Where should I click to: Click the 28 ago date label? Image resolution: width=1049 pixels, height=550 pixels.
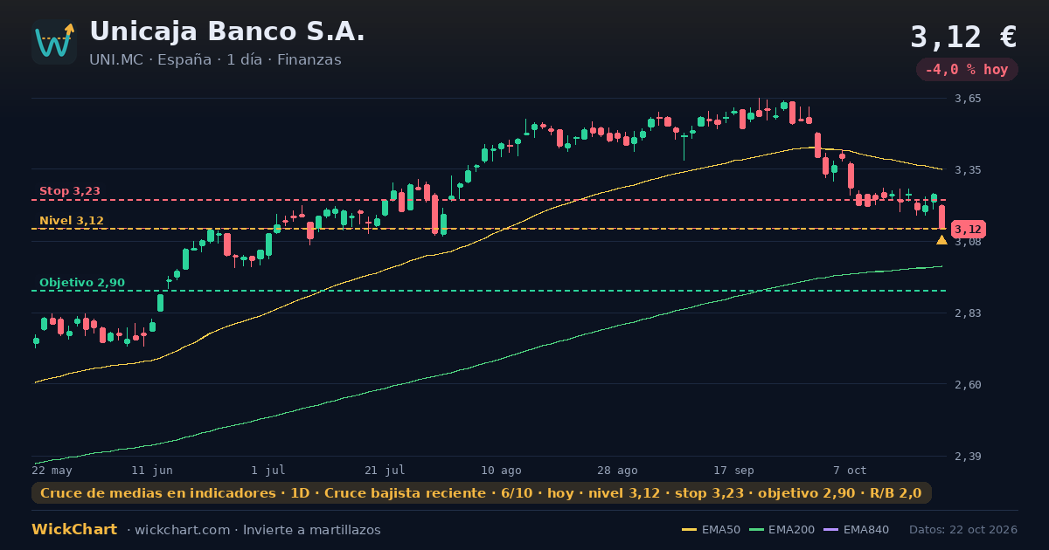coord(617,470)
